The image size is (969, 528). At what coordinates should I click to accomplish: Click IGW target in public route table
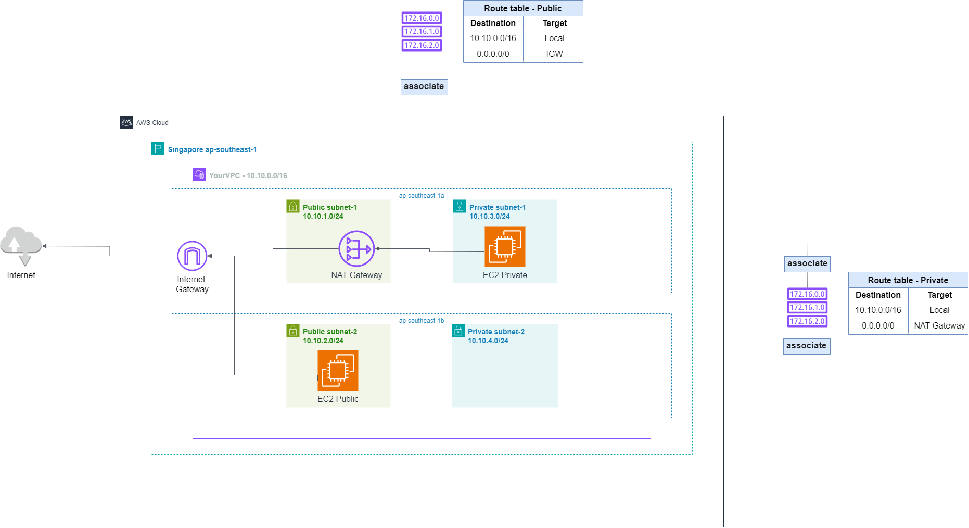tap(554, 54)
